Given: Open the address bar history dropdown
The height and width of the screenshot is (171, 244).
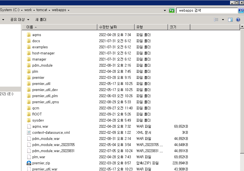Looking at the screenshot, I should (x=165, y=10).
